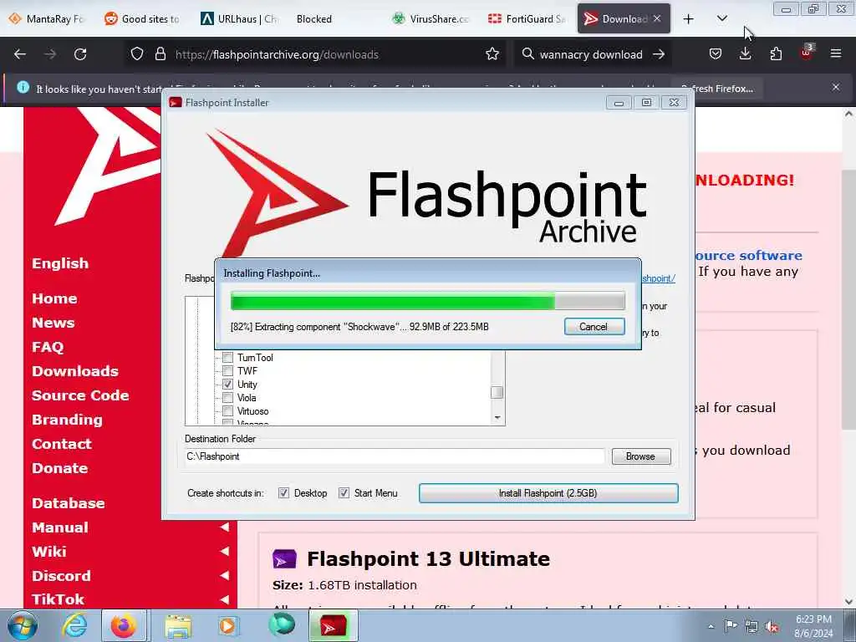Click the component list scroll-down arrow

(497, 418)
